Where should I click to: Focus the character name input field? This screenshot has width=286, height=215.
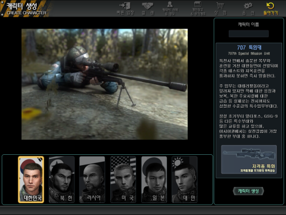(249, 34)
